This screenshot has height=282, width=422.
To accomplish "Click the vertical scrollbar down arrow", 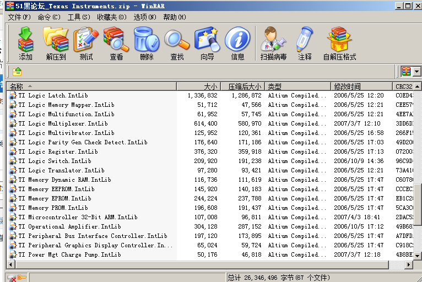I will point(417,256).
